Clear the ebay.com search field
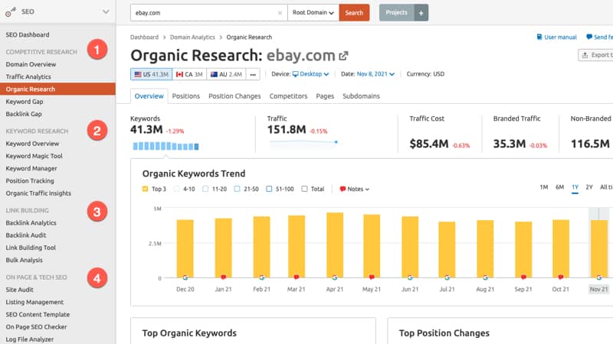 pos(280,13)
